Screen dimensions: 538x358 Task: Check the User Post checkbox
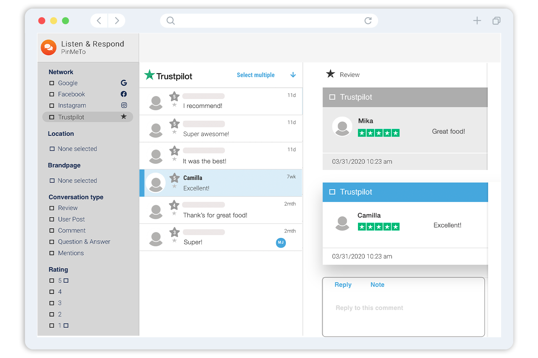(52, 219)
